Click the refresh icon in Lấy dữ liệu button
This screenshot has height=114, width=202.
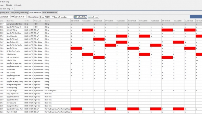tap(76, 17)
